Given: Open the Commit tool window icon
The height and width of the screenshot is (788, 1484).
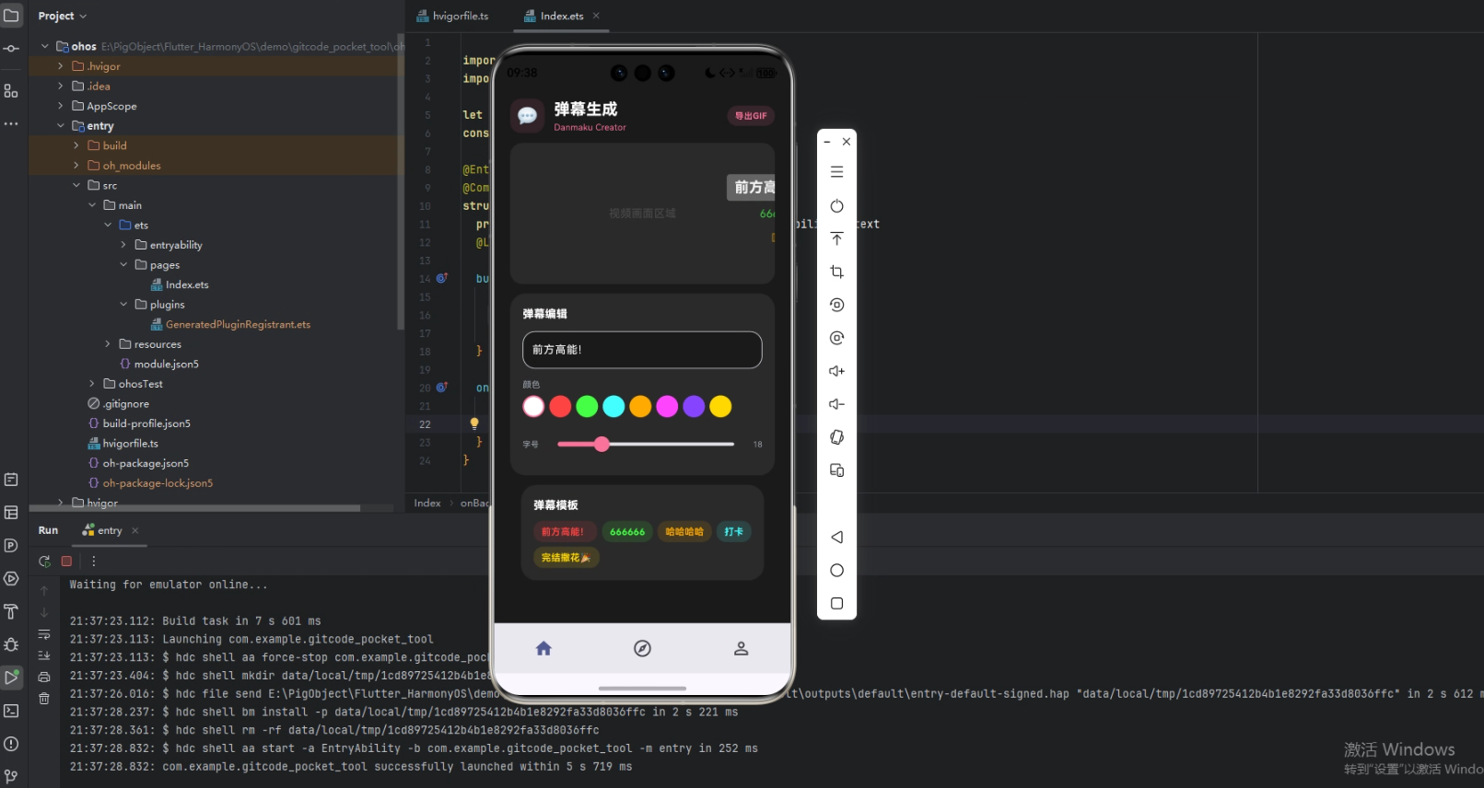Looking at the screenshot, I should point(11,49).
